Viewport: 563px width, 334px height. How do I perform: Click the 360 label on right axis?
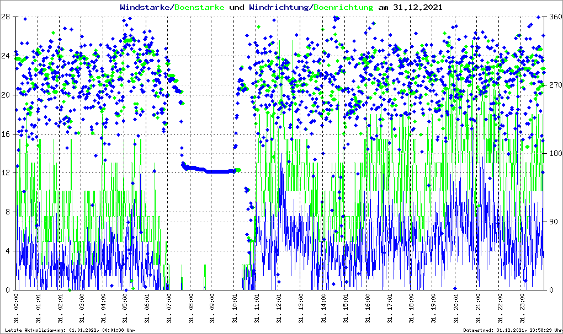click(x=555, y=17)
